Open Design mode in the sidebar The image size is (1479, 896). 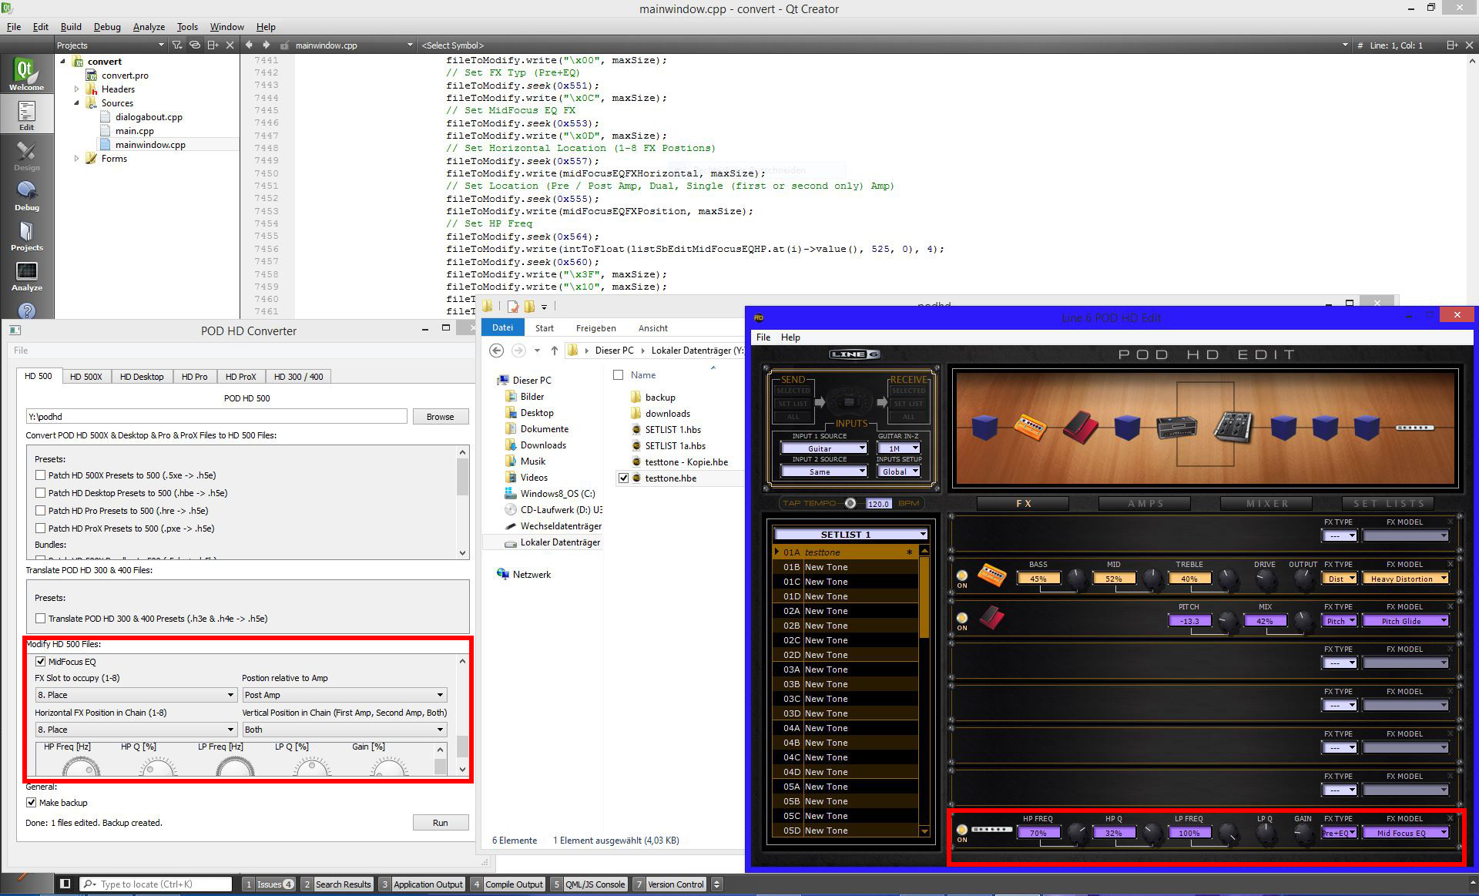click(x=26, y=155)
